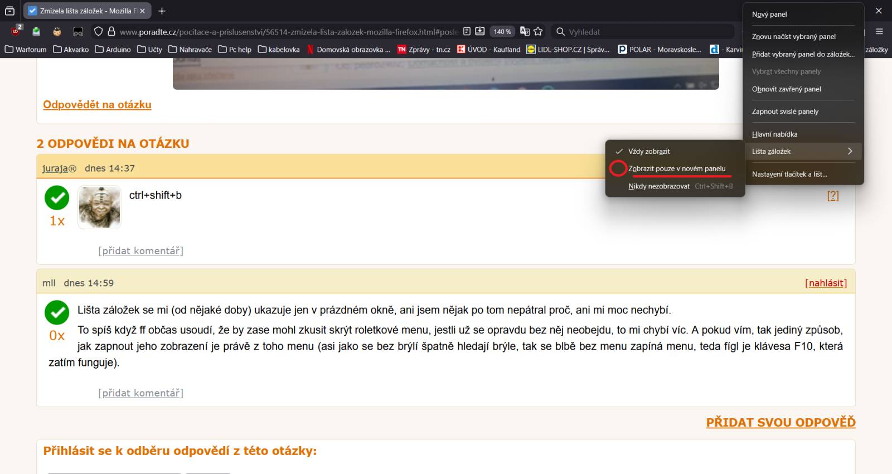Open the tracking protection shield icon
The width and height of the screenshot is (892, 474).
point(98,32)
